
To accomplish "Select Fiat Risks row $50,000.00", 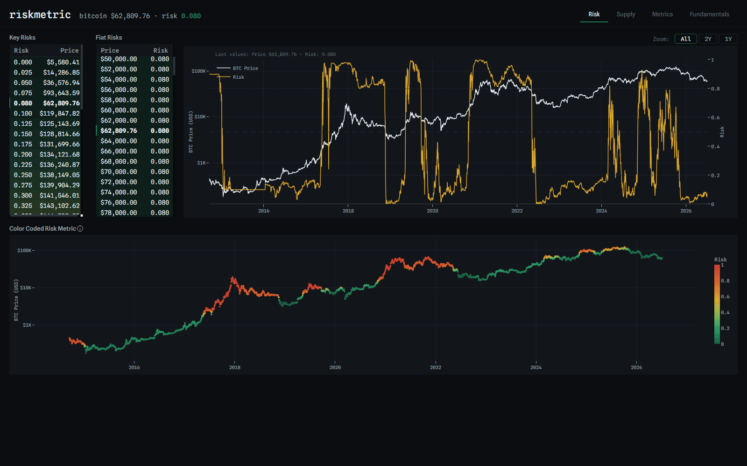I will (134, 59).
